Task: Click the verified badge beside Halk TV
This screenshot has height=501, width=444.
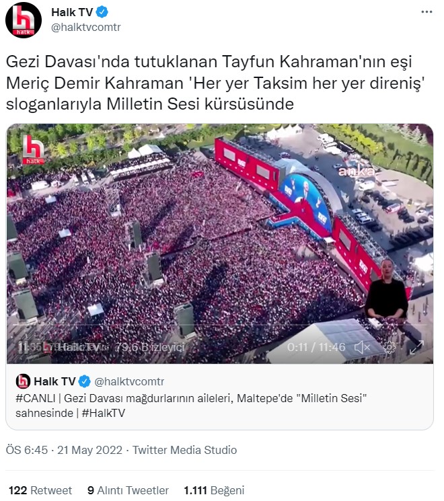Action: point(102,12)
